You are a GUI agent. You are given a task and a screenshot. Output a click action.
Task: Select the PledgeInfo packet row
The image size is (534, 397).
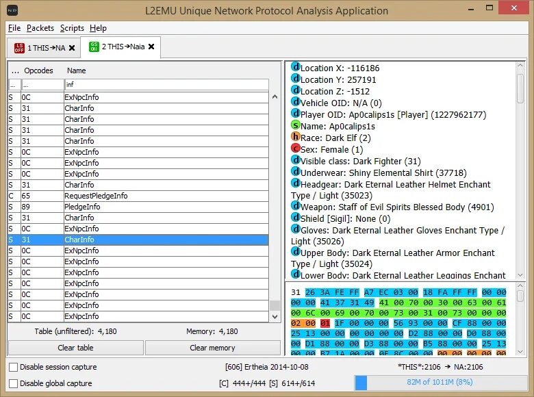click(x=138, y=207)
